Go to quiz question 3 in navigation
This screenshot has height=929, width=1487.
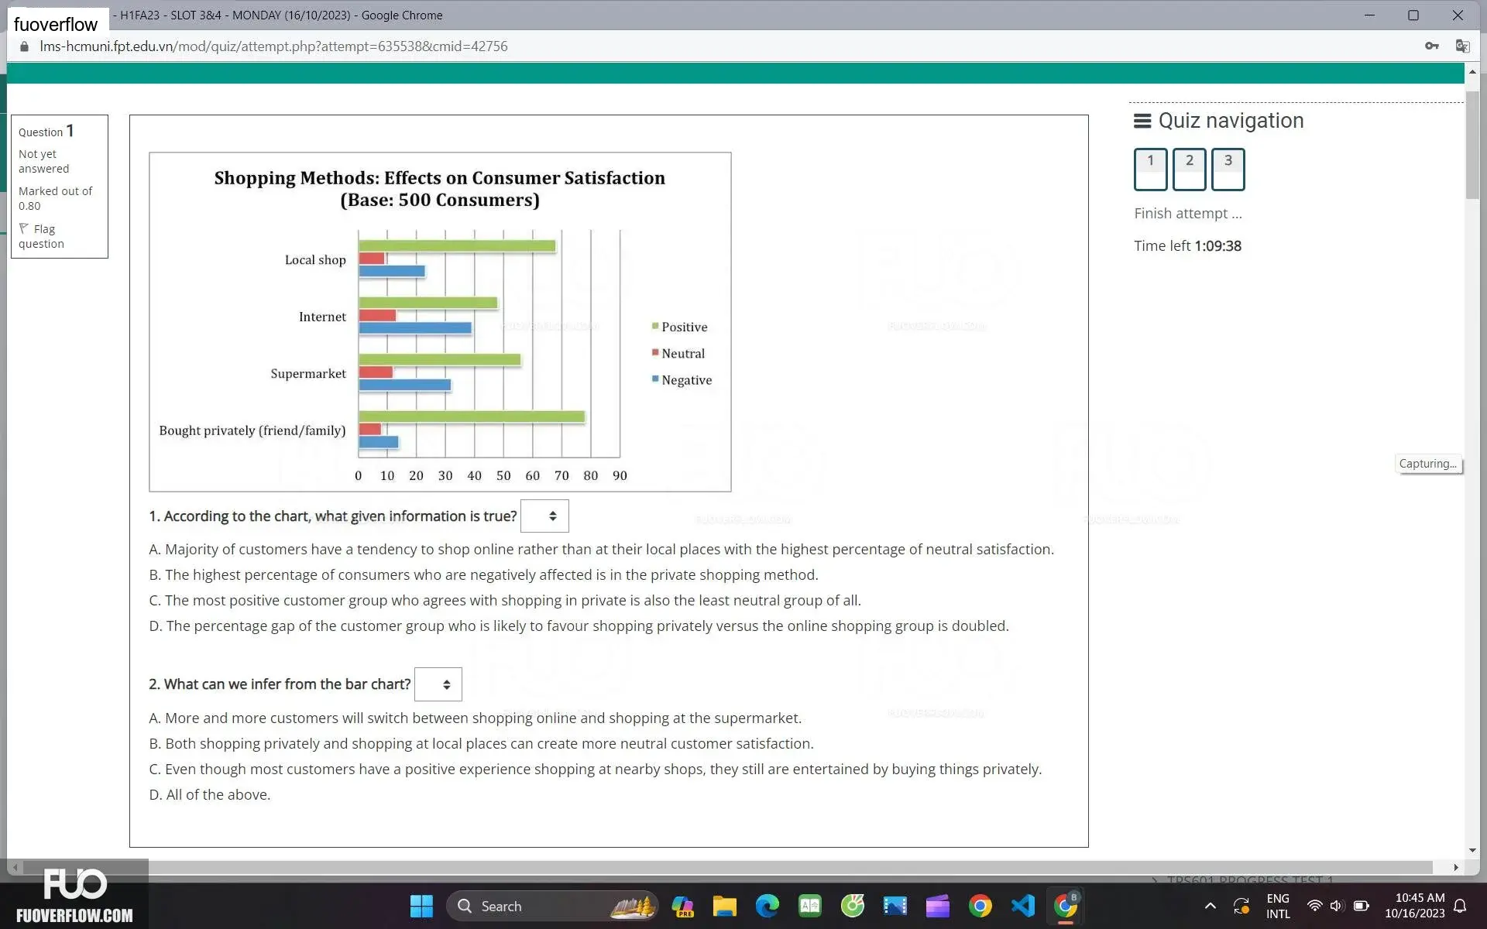[x=1228, y=169]
